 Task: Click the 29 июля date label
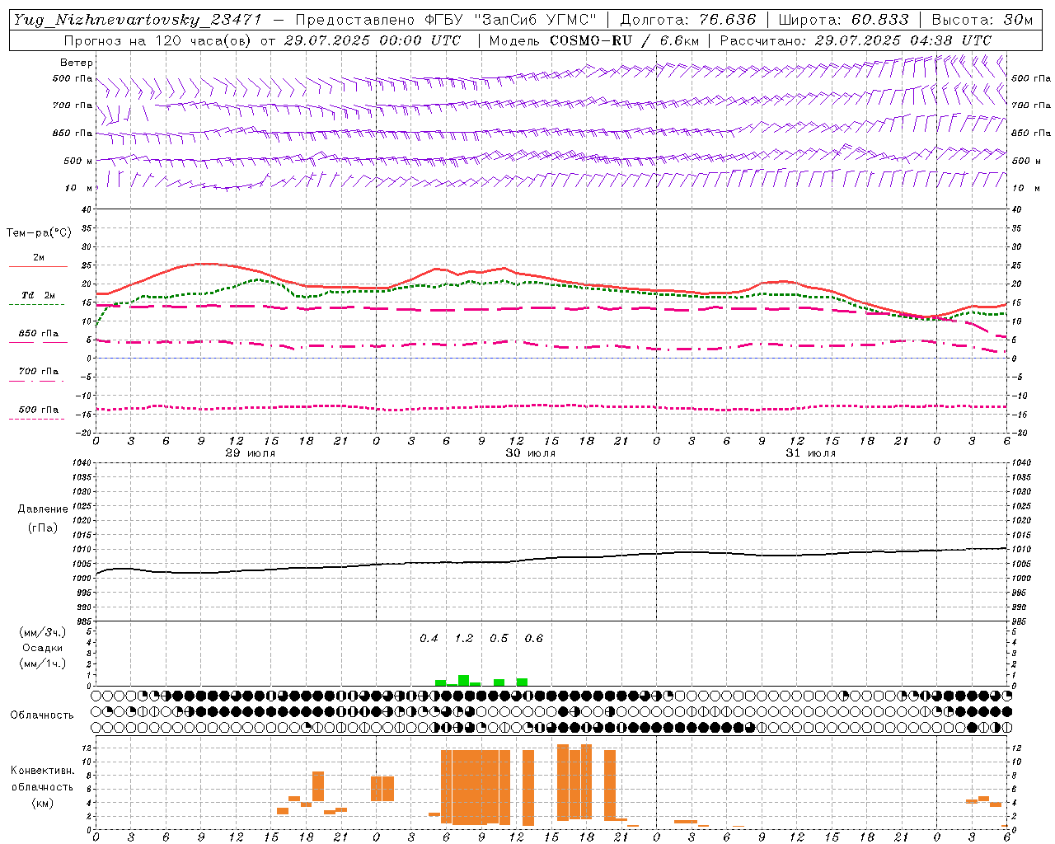pyautogui.click(x=251, y=453)
